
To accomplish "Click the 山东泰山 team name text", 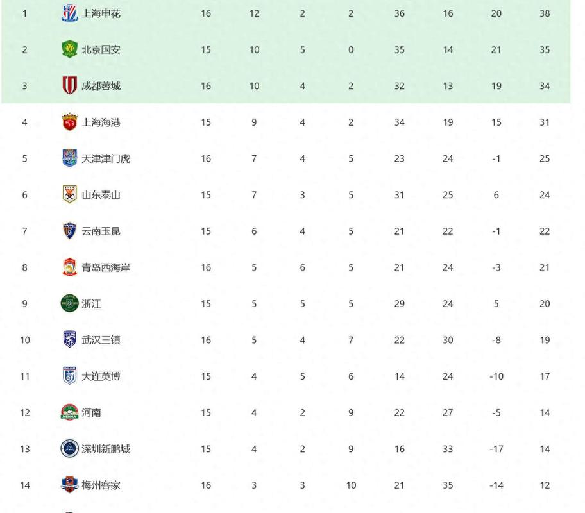I will (x=101, y=195).
